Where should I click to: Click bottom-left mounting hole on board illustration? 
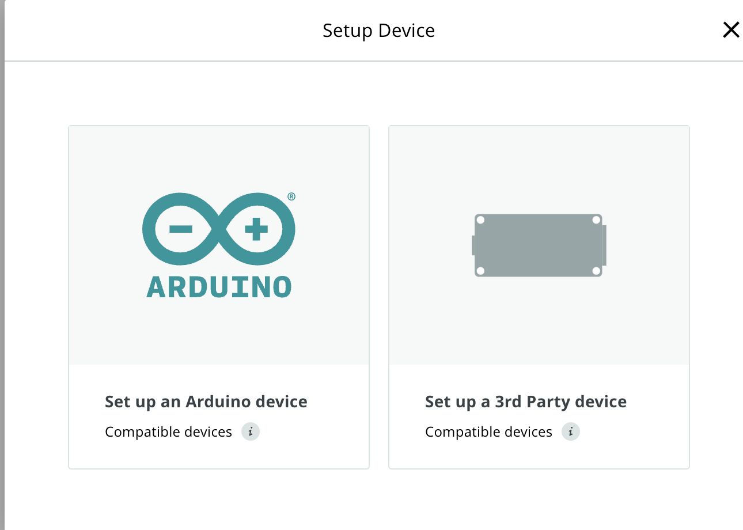480,271
